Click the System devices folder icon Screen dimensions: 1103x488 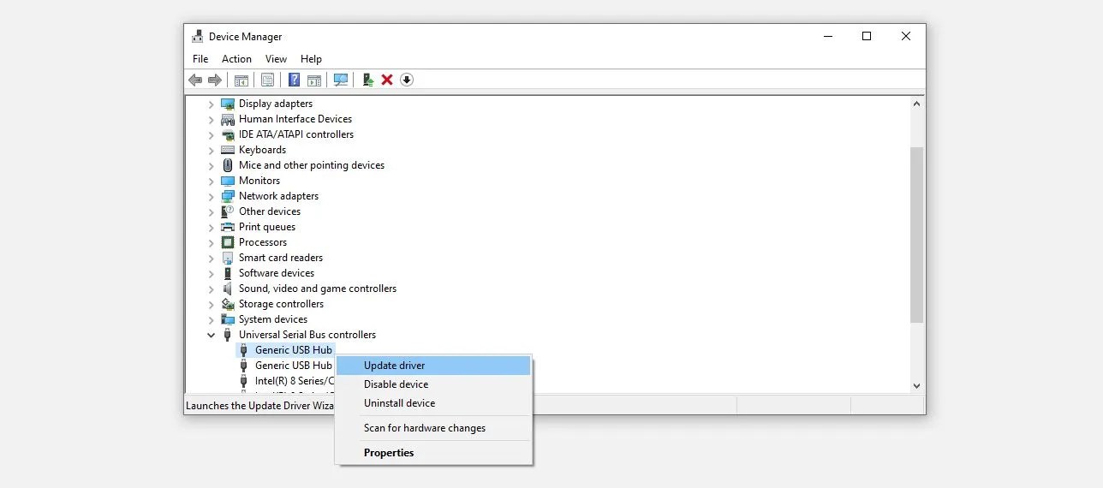(x=228, y=319)
